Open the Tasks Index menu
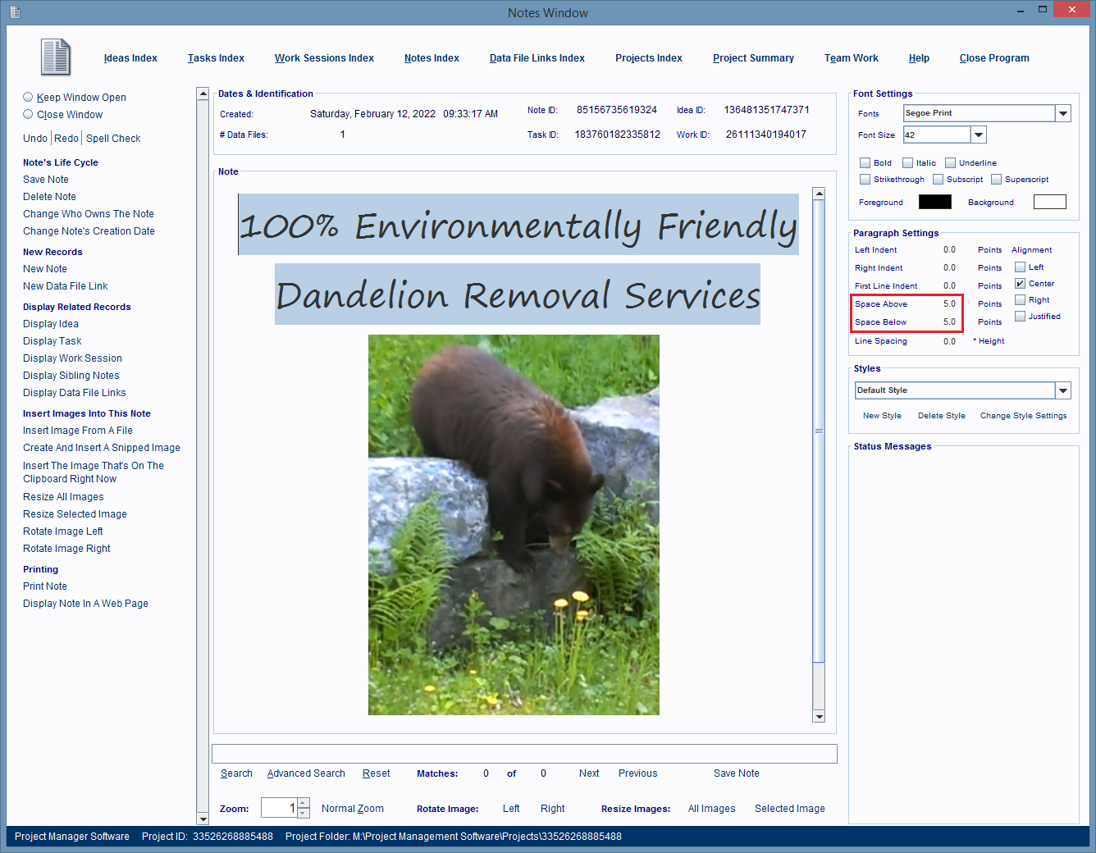The image size is (1096, 853). (x=216, y=58)
